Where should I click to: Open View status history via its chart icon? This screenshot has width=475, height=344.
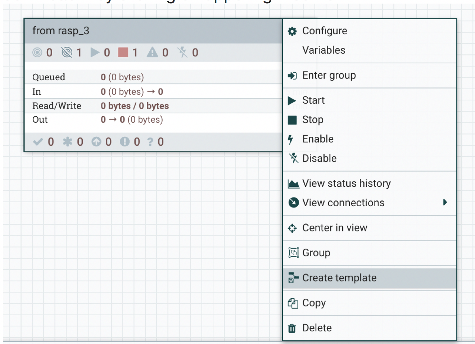tap(293, 183)
